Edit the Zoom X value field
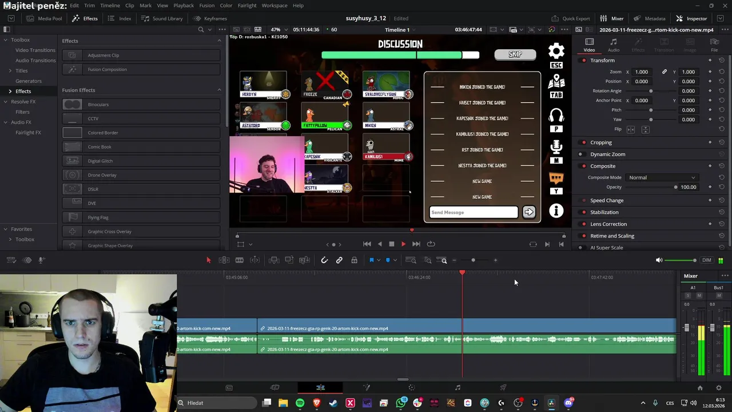This screenshot has width=732, height=412. click(x=642, y=72)
